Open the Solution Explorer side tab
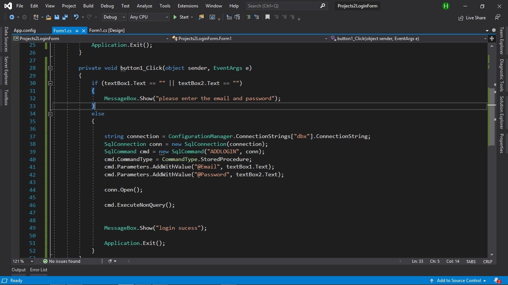Image resolution: width=508 pixels, height=285 pixels. 502,112
